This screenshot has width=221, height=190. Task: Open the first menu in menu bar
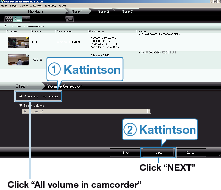point(4,6)
